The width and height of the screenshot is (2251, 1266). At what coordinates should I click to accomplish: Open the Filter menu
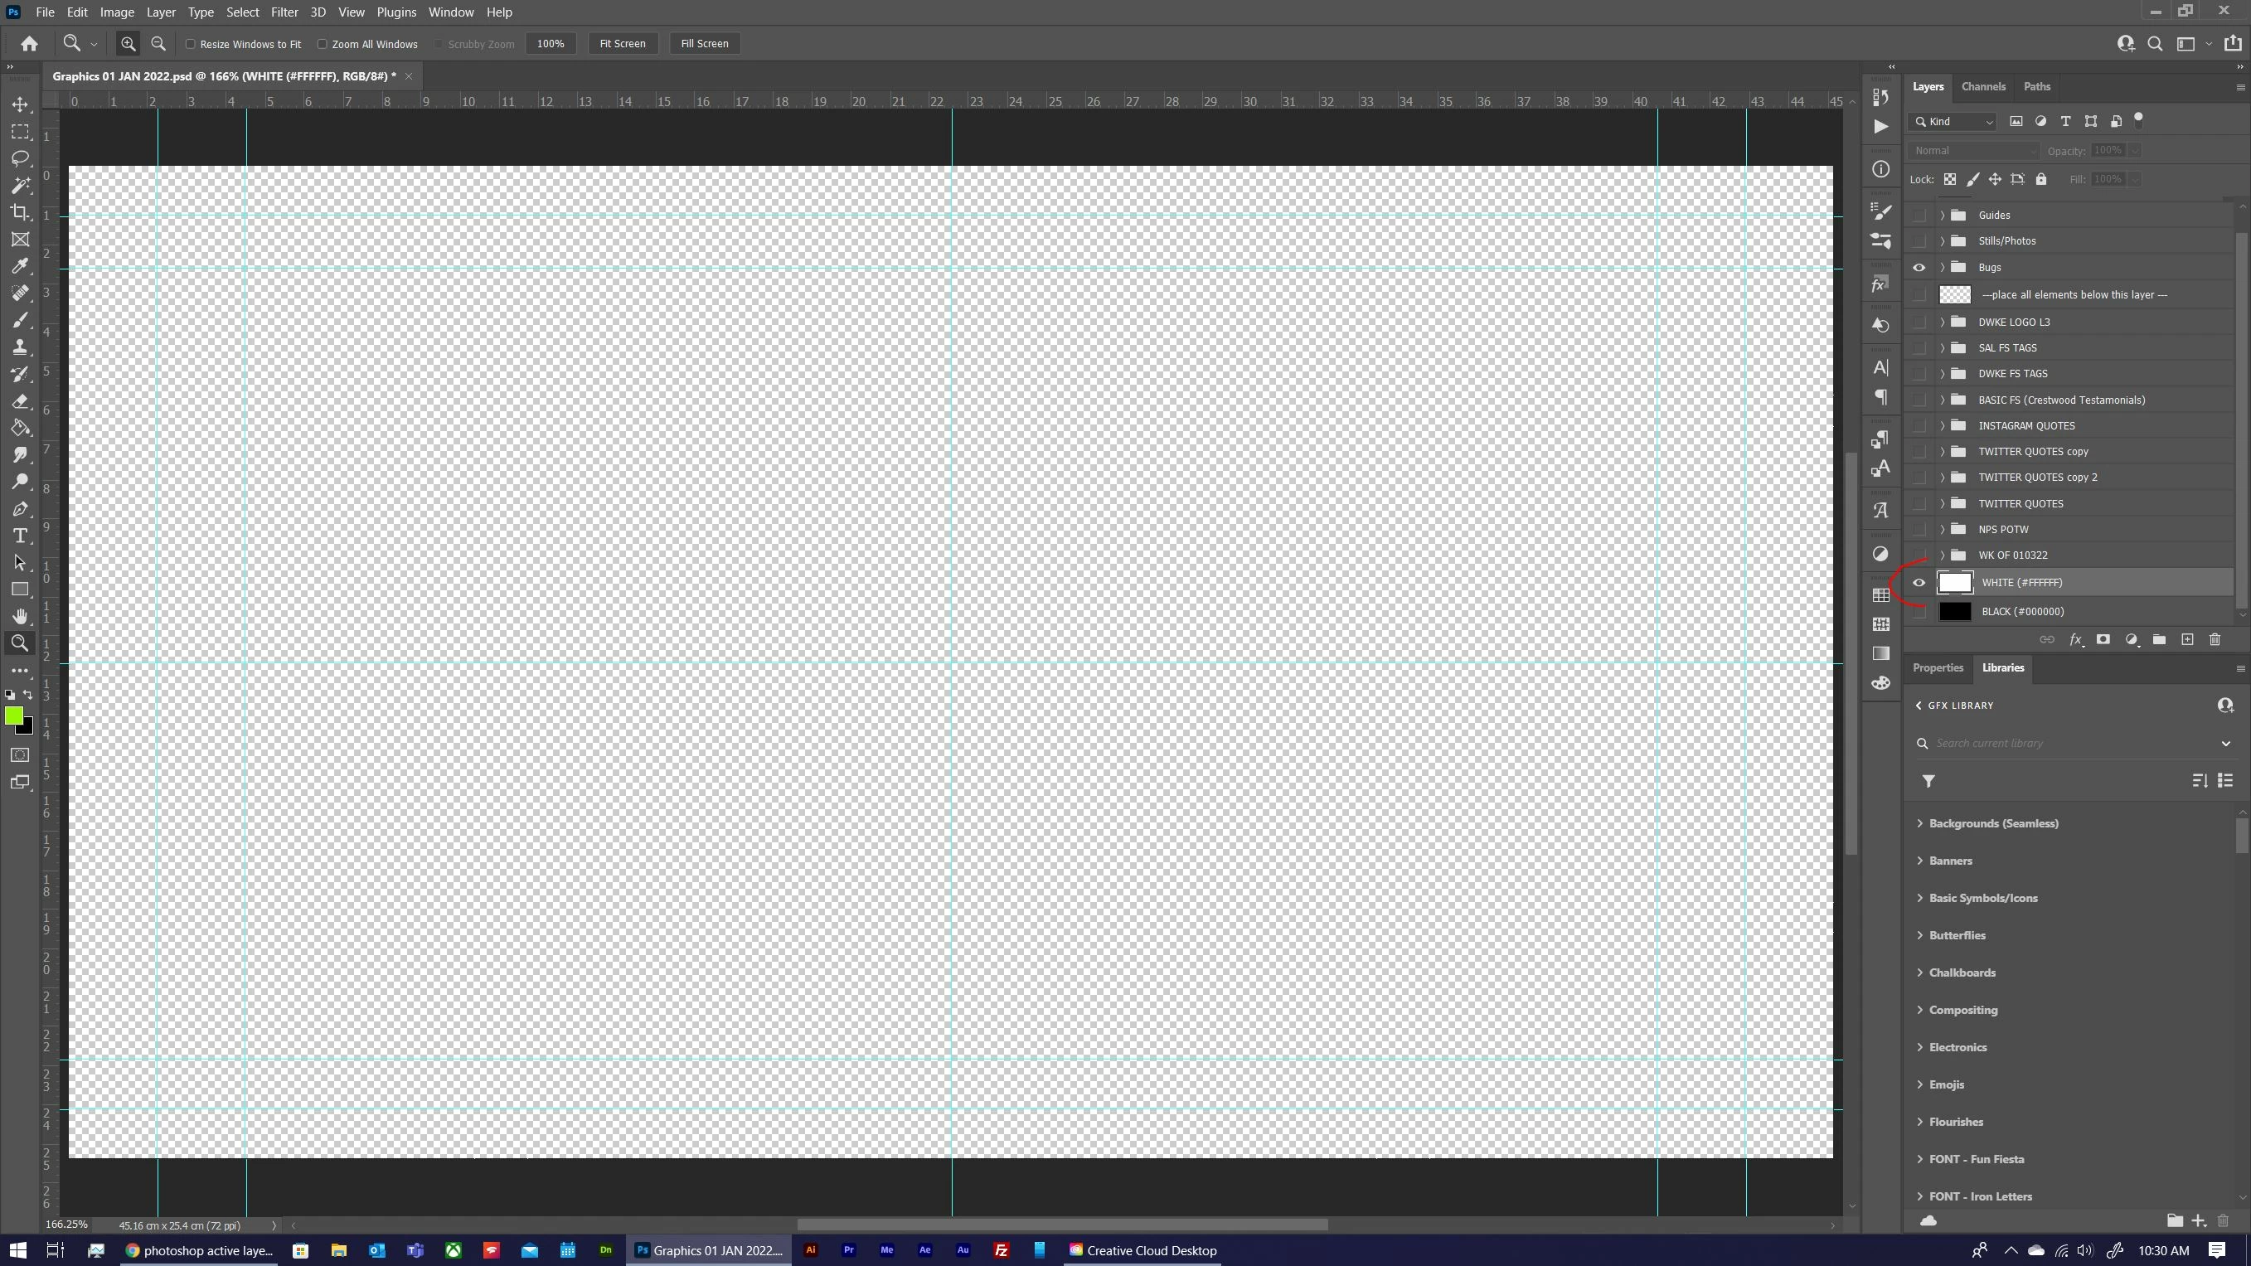[x=284, y=12]
